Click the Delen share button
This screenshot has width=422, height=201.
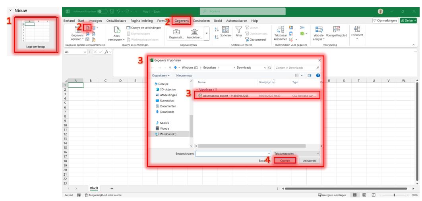(408, 21)
